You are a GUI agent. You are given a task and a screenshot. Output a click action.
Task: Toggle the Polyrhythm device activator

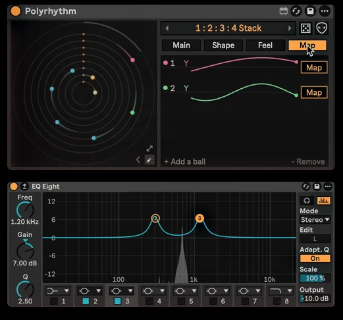point(16,11)
